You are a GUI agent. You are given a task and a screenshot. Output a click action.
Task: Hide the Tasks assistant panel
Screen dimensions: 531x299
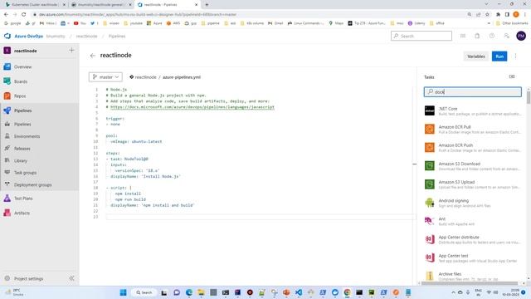click(512, 76)
